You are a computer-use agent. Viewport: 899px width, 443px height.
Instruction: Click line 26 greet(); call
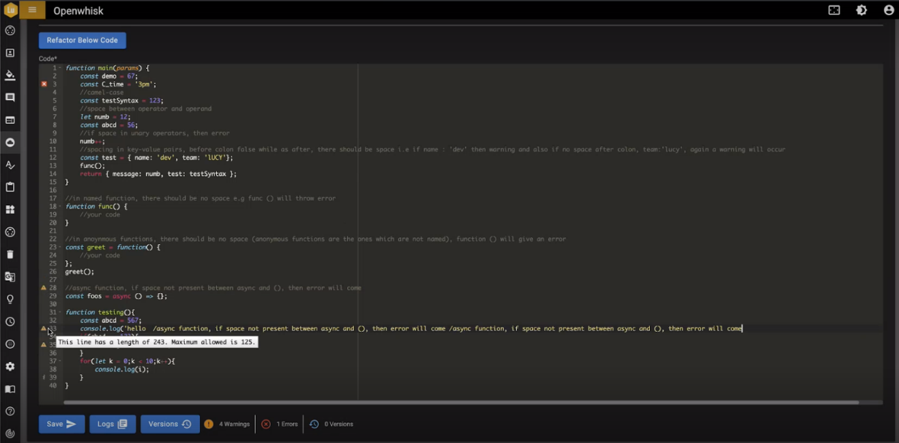(x=79, y=271)
